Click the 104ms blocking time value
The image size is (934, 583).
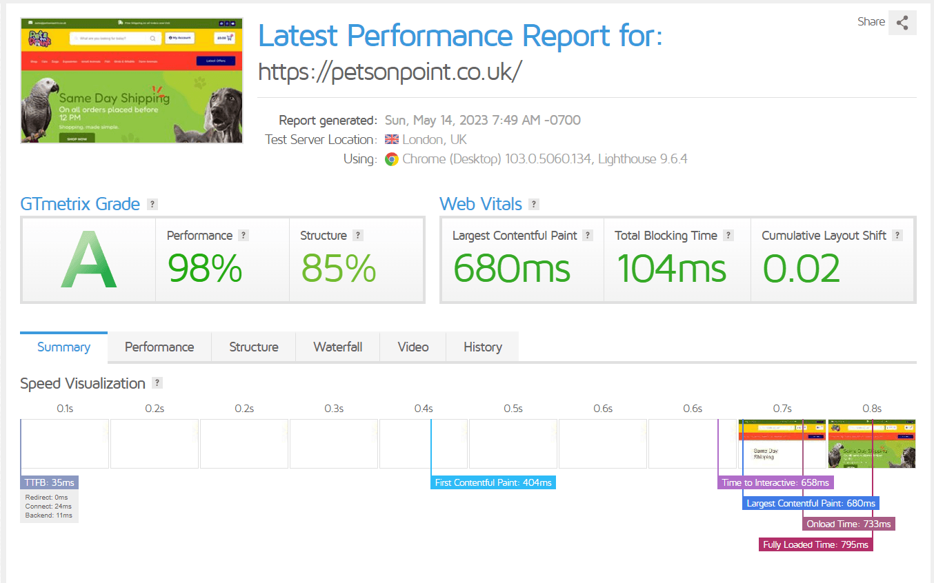click(671, 268)
